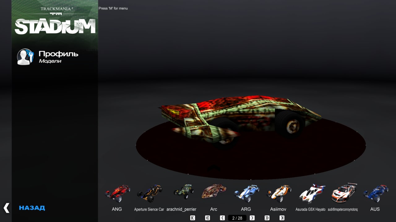The width and height of the screenshot is (396, 222).
Task: Choose the Asiimov orange car model
Action: pos(279,193)
